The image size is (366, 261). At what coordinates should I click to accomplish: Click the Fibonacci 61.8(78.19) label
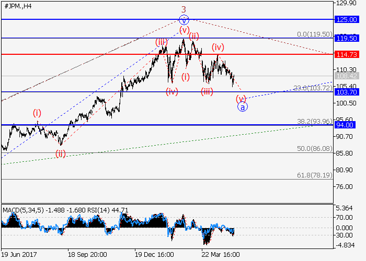315,176
